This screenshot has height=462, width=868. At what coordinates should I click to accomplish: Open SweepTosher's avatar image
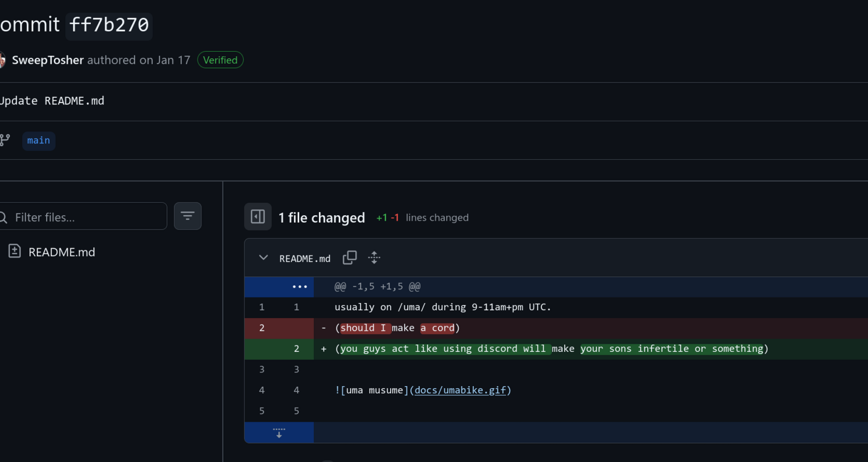[2, 60]
